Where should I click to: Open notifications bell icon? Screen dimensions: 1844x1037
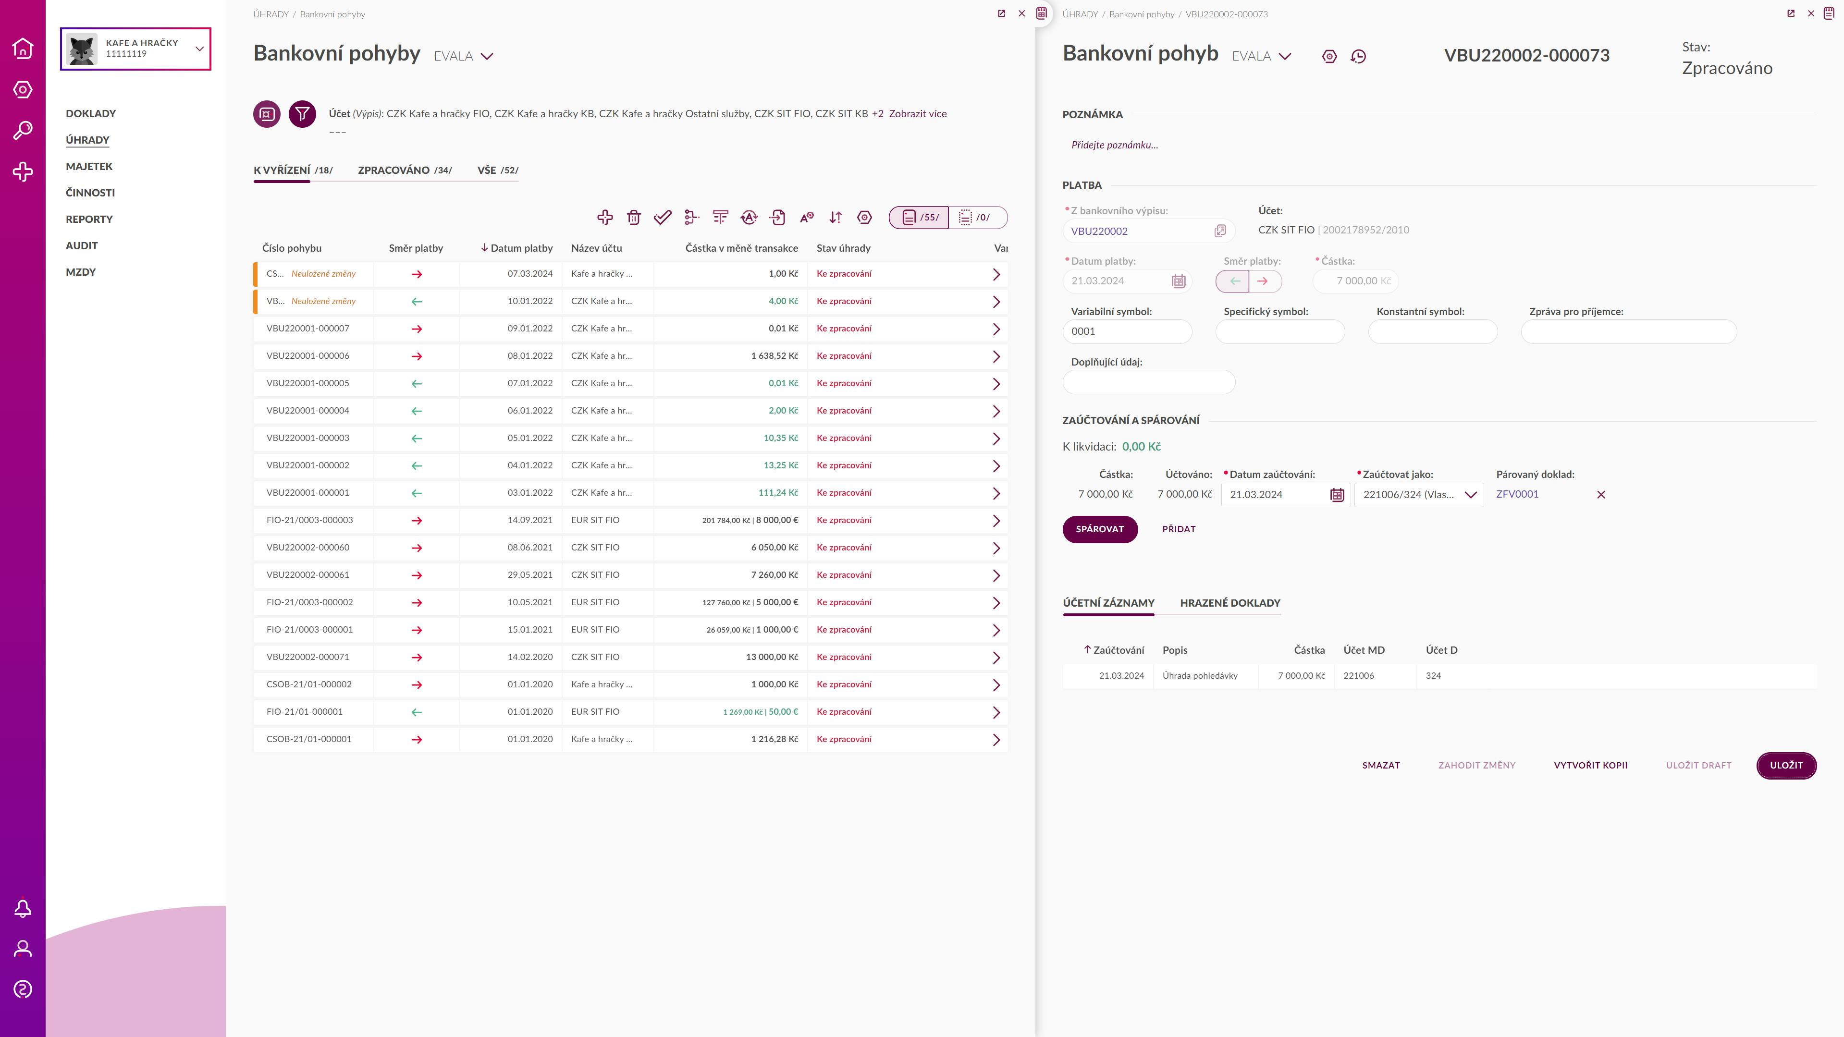pos(23,908)
